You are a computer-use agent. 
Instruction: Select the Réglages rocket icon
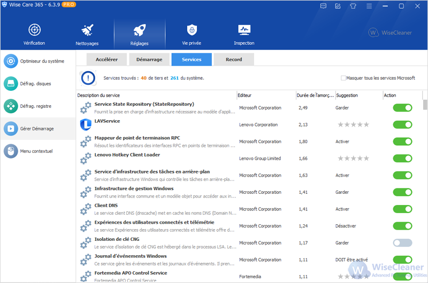[x=140, y=30]
